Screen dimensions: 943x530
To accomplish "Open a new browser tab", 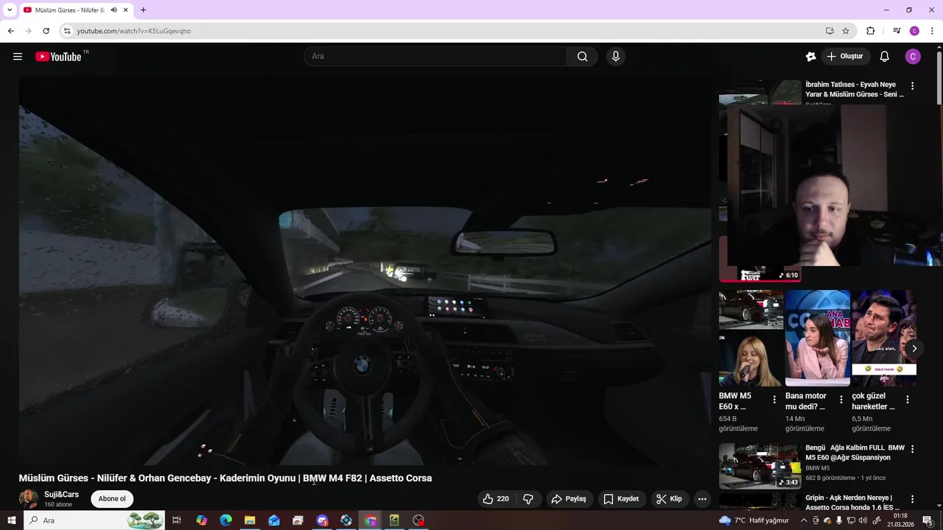I will (x=143, y=10).
